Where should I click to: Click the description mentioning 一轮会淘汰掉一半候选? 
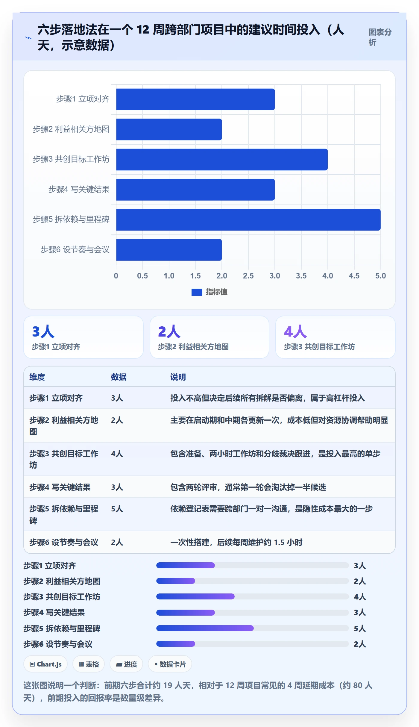pyautogui.click(x=248, y=487)
